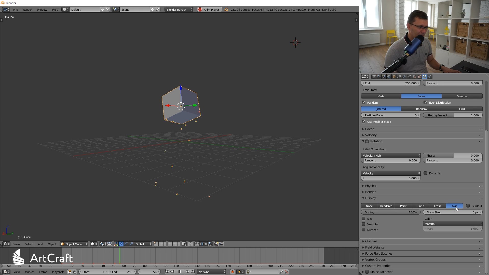Jump to the end frame
This screenshot has height=275, width=489.
(x=193, y=272)
